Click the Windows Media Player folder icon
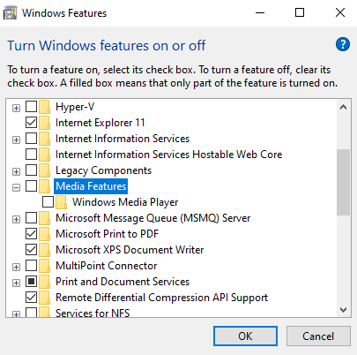The image size is (357, 355). tap(61, 202)
